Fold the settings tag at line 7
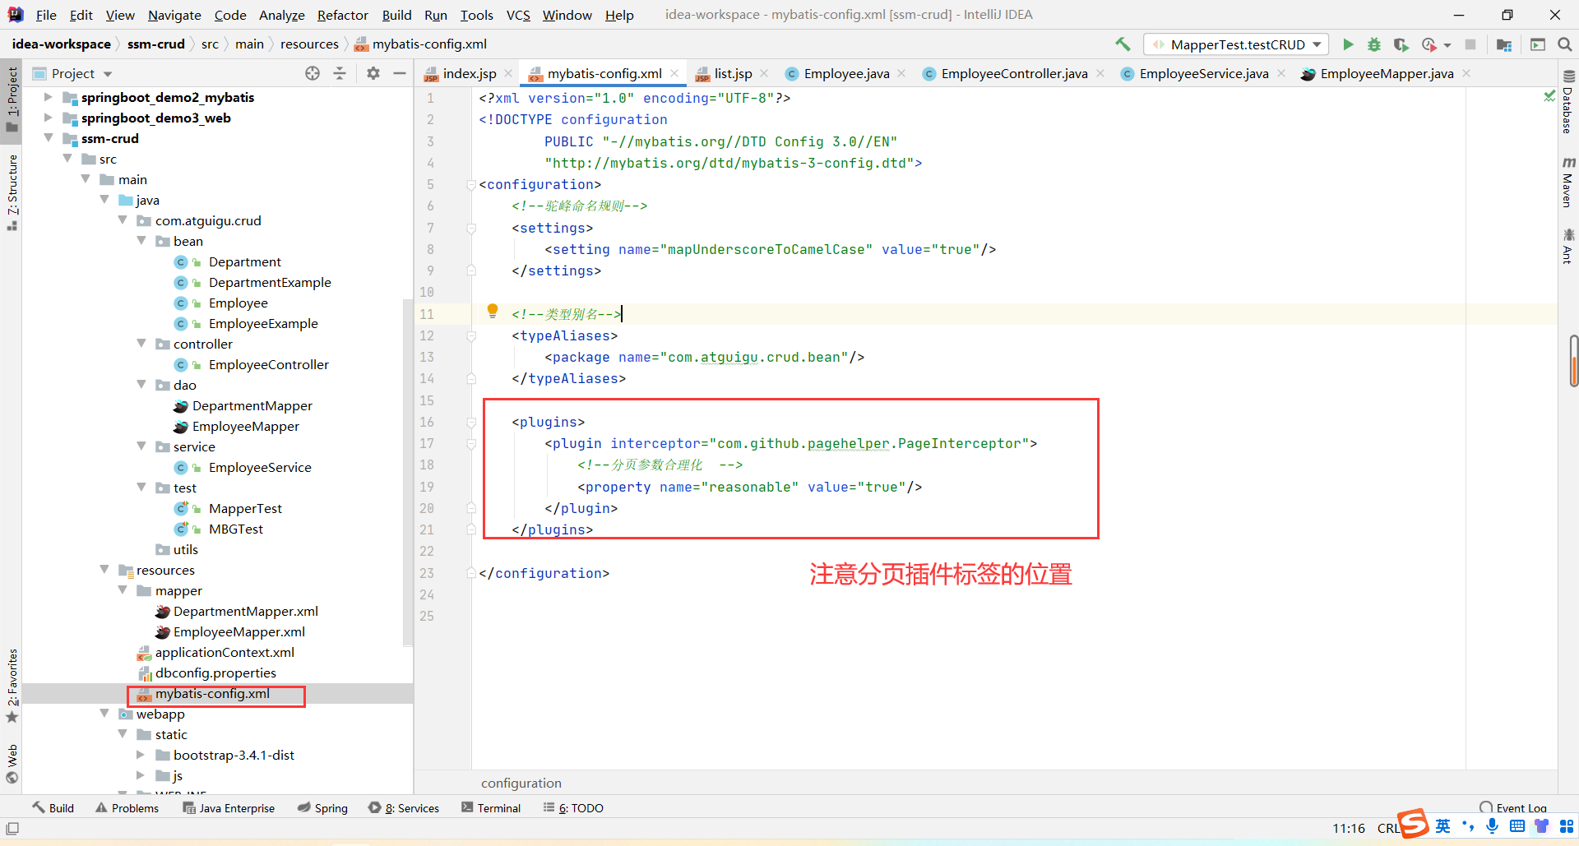The width and height of the screenshot is (1579, 846). pos(471,228)
